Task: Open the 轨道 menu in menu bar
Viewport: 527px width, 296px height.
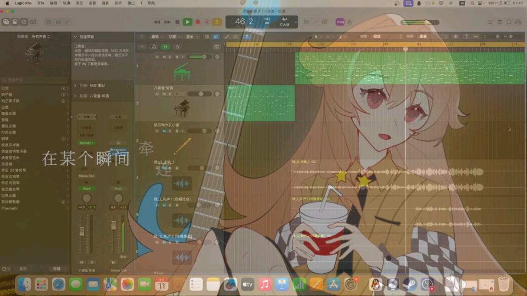Action: pyautogui.click(x=66, y=3)
